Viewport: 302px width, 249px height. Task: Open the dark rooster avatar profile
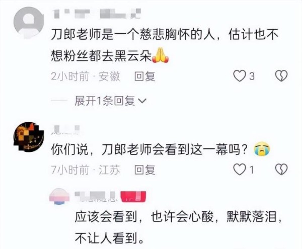coord(29,137)
